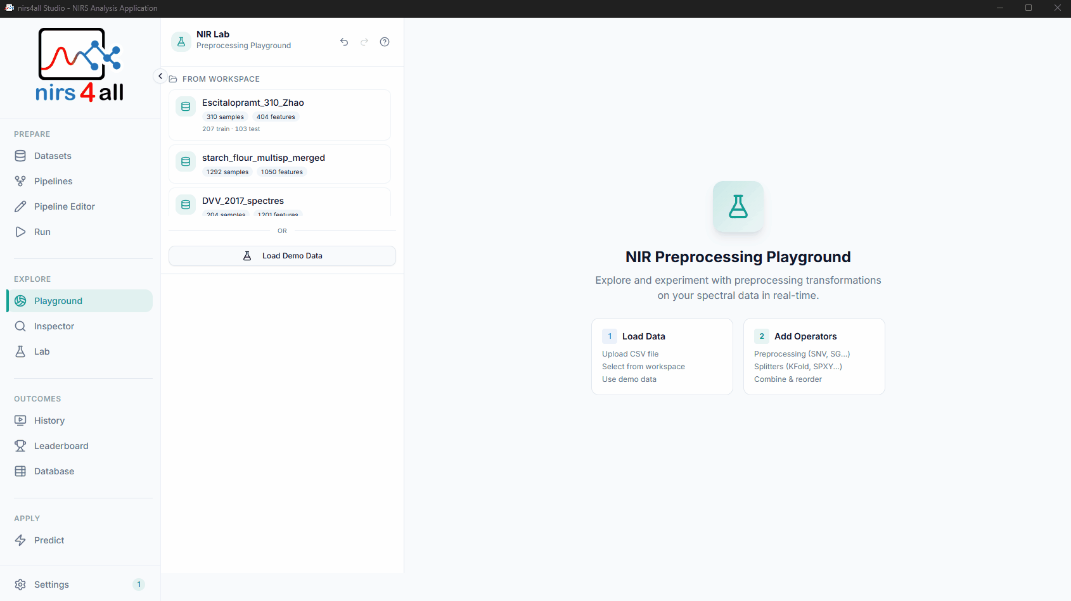This screenshot has width=1071, height=601.
Task: Click the Inspector magnifier icon
Action: (x=20, y=326)
